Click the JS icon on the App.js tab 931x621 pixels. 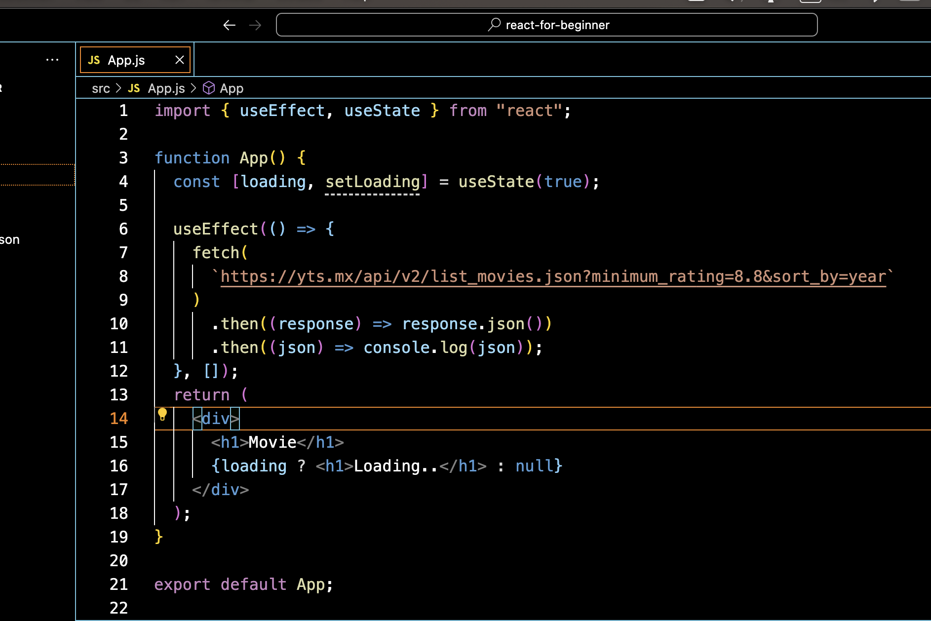point(94,60)
